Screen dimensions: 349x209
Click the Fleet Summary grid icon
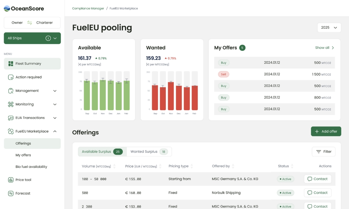click(x=10, y=64)
